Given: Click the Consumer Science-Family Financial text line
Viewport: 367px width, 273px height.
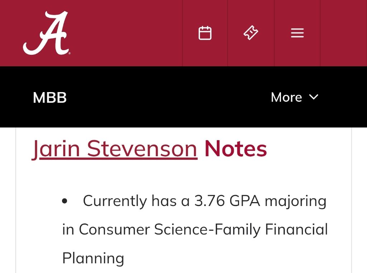Looking at the screenshot, I should point(195,230).
